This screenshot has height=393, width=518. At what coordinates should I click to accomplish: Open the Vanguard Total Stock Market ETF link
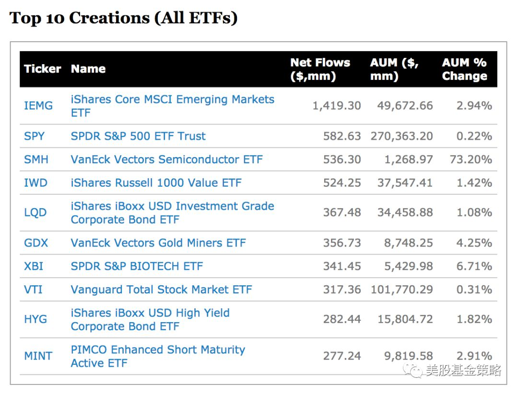pos(161,290)
